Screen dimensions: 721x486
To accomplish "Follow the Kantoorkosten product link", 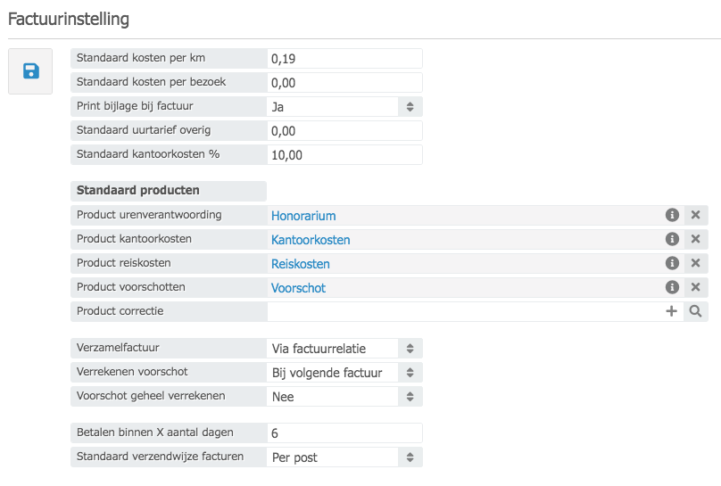I will click(311, 240).
